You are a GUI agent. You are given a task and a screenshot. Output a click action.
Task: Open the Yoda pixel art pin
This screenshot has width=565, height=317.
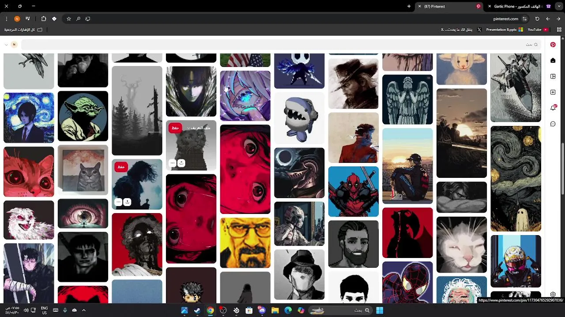83,116
